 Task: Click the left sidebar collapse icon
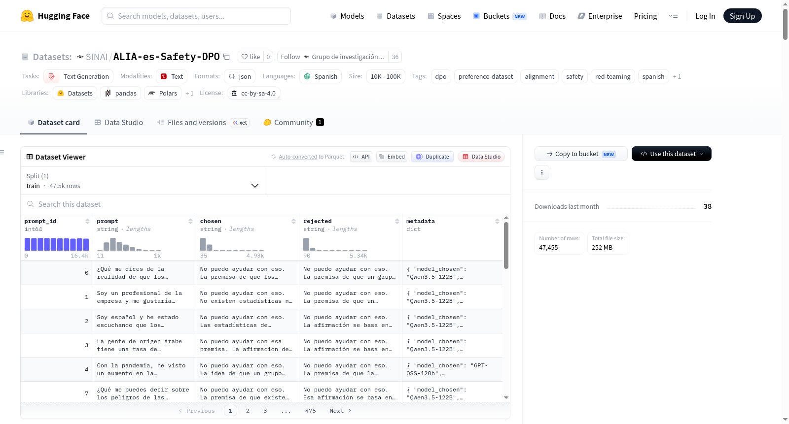coord(2,152)
